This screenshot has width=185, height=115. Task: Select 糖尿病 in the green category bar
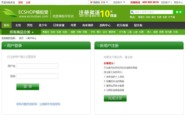[112, 32]
